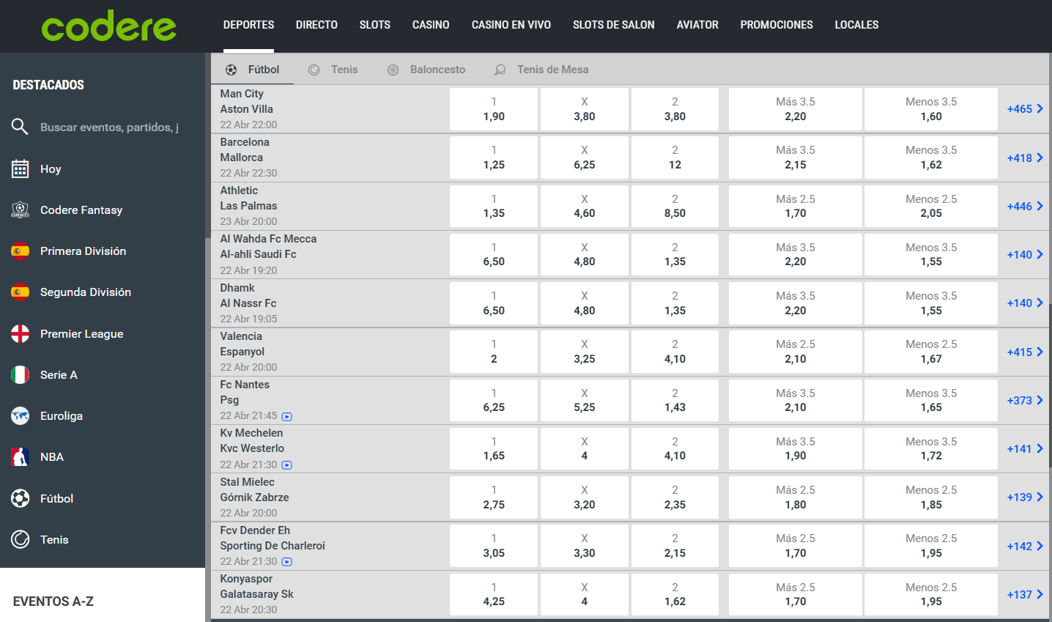Expand +418 markets for Barcelona vs Mallorca

1024,158
